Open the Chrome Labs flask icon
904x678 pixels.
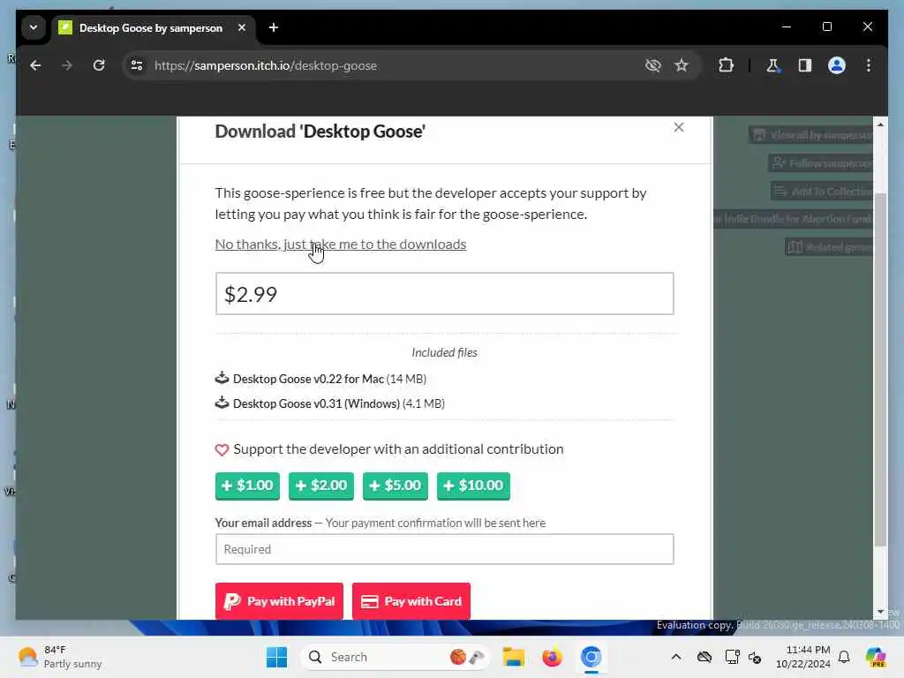[772, 65]
